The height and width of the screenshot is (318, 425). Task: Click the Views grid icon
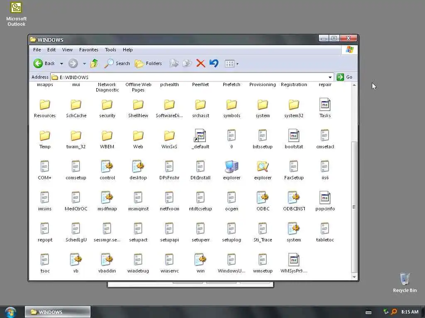[229, 64]
